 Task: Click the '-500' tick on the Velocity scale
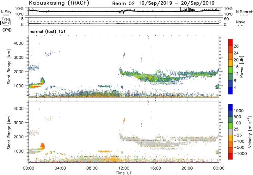pyautogui.click(x=239, y=148)
